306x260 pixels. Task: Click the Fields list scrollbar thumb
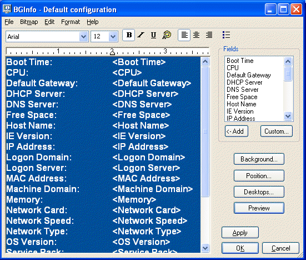pyautogui.click(x=288, y=73)
